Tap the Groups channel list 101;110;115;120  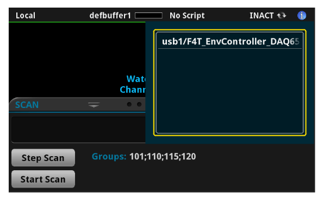(x=163, y=157)
